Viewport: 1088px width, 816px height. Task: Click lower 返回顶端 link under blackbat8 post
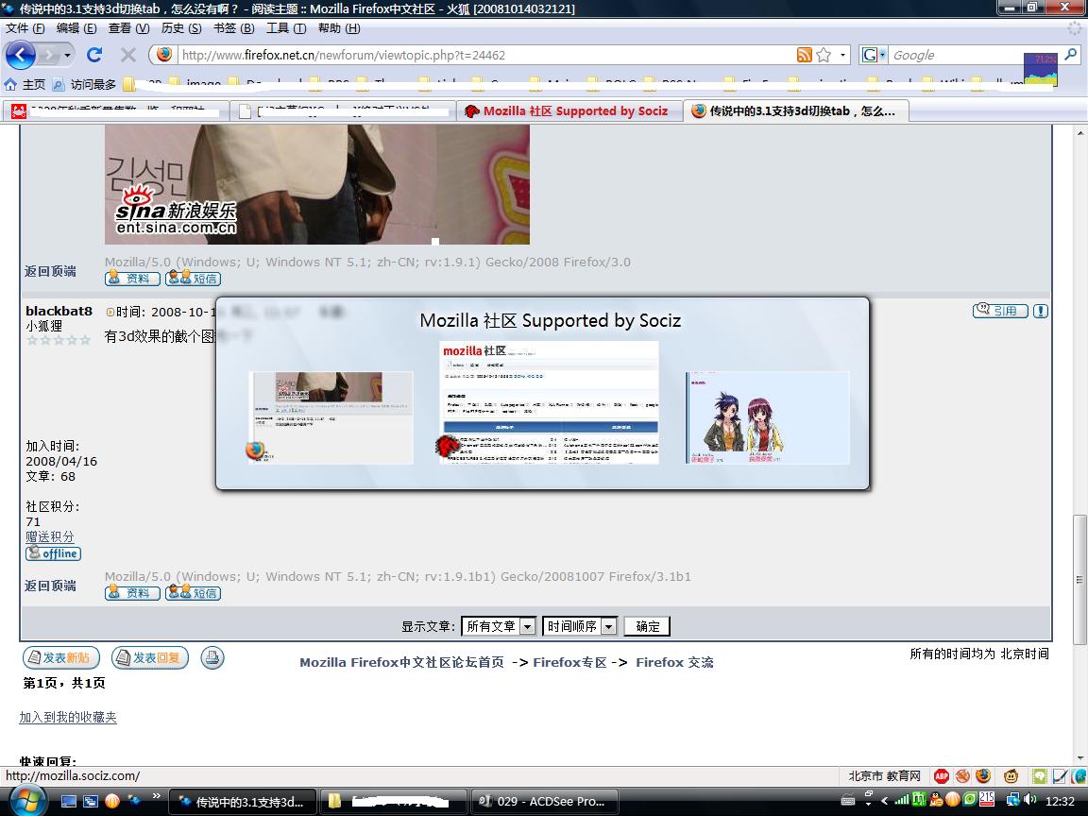click(50, 585)
